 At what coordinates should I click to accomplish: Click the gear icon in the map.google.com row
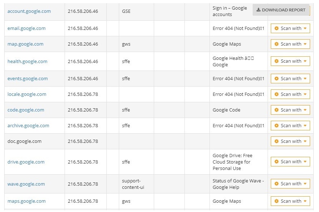pyautogui.click(x=276, y=44)
